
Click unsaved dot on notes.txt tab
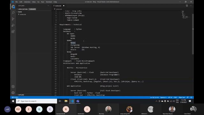[64, 6]
